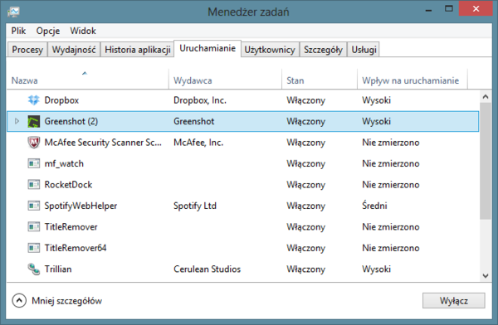Collapse details with Mniej szczegółów arrow
498x325 pixels.
coord(19,301)
